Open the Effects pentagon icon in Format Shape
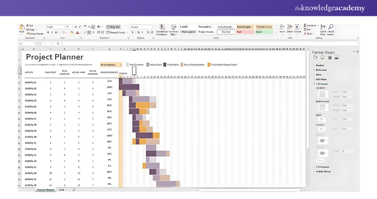This screenshot has height=199, width=377. point(322,57)
